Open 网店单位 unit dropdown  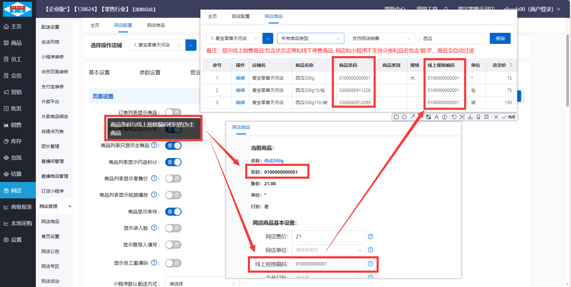coord(329,250)
